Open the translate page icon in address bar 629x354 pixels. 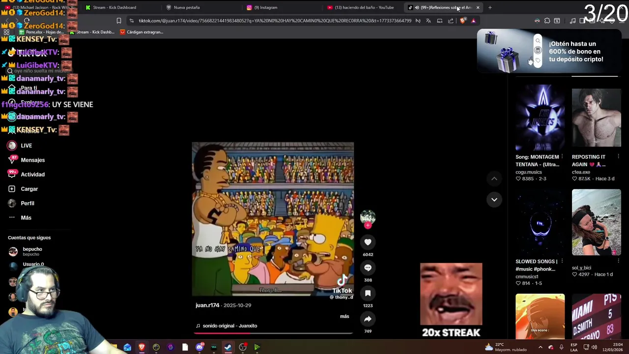[429, 21]
